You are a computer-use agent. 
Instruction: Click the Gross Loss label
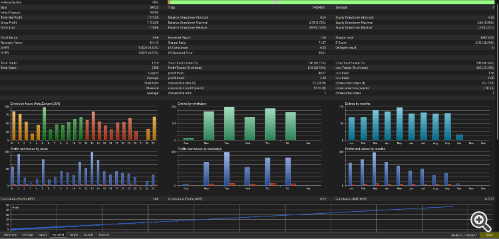pyautogui.click(x=8, y=28)
